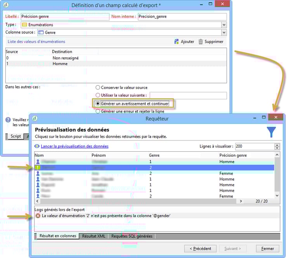This screenshot has width=291, height=258.
Task: Click the Ajouter add icon
Action: [177, 42]
